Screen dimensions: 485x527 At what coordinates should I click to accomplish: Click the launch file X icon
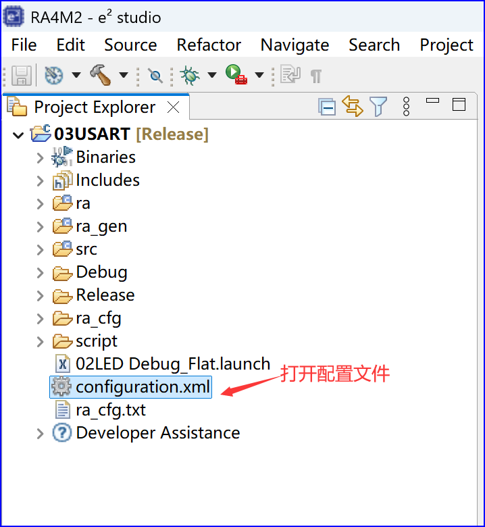[x=63, y=364]
